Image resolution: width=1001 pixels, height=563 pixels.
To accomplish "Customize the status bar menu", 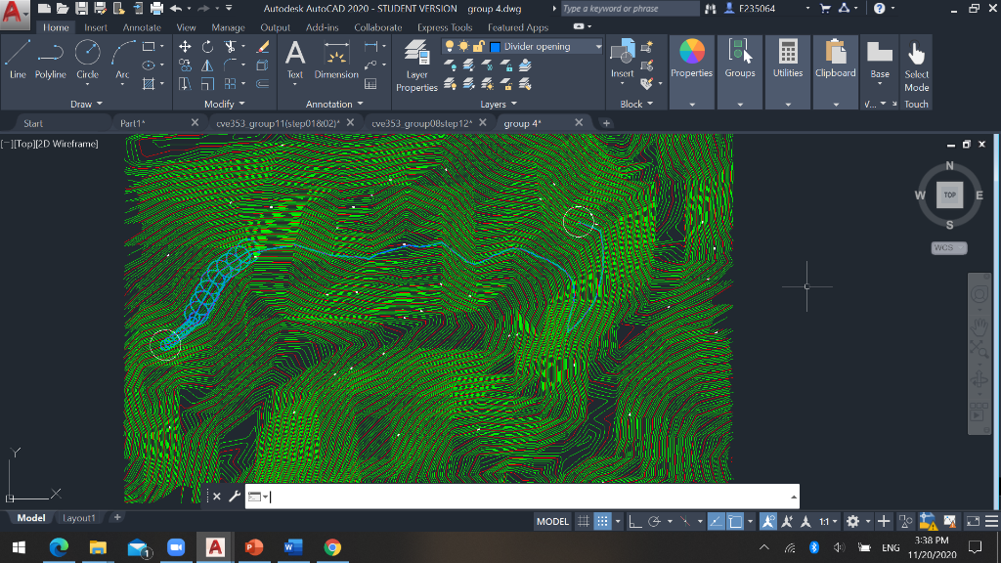I will 991,522.
